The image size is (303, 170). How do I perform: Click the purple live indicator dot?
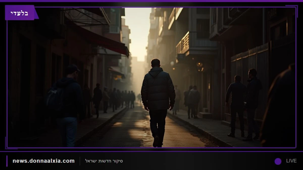point(278,161)
